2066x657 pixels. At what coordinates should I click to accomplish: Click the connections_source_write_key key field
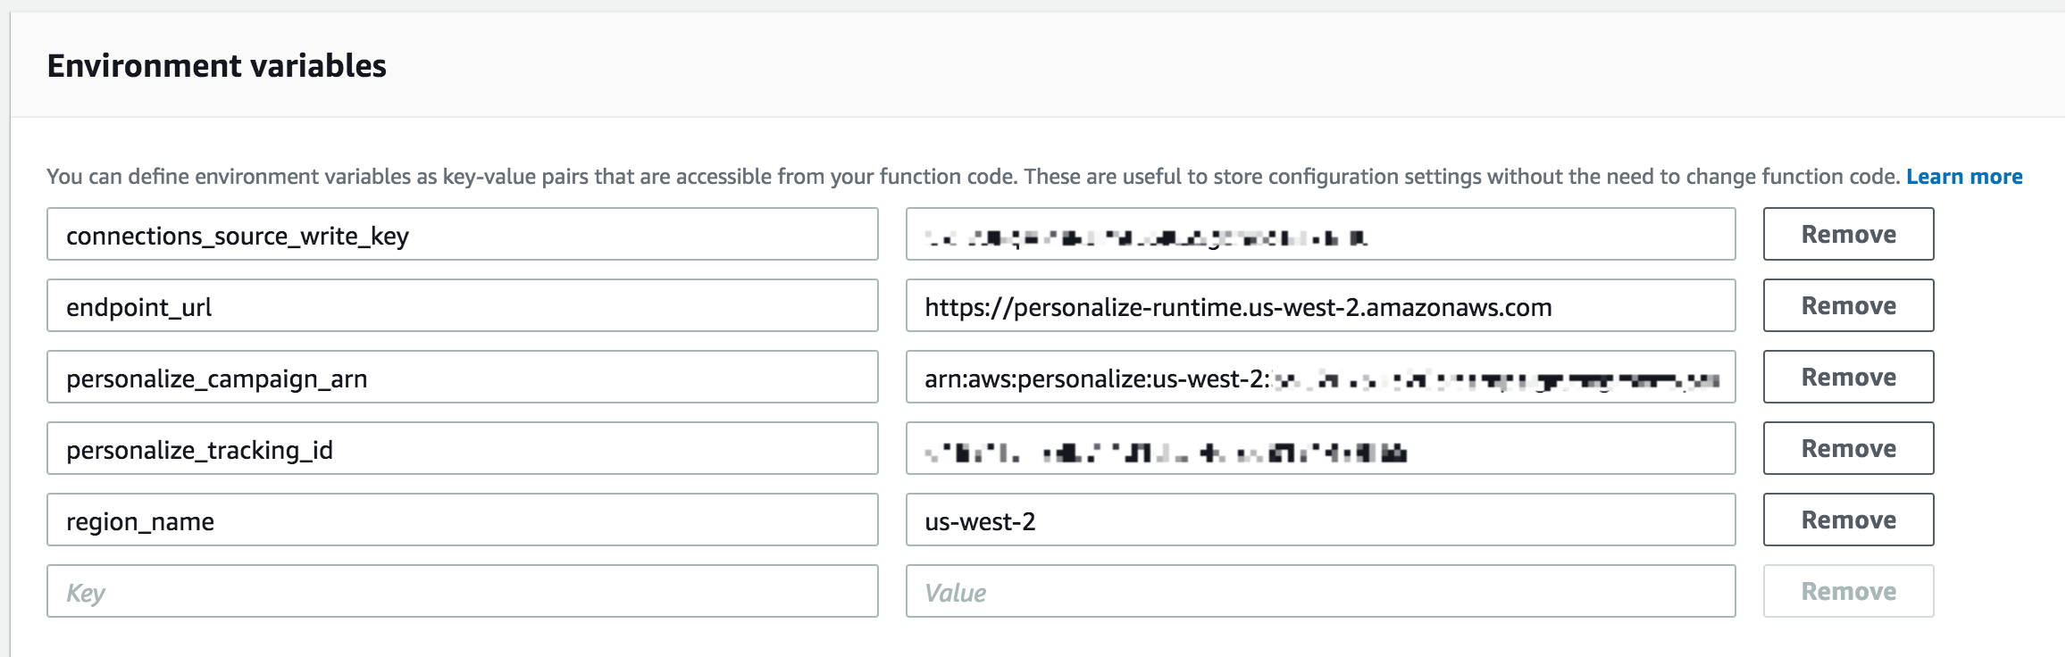point(462,235)
